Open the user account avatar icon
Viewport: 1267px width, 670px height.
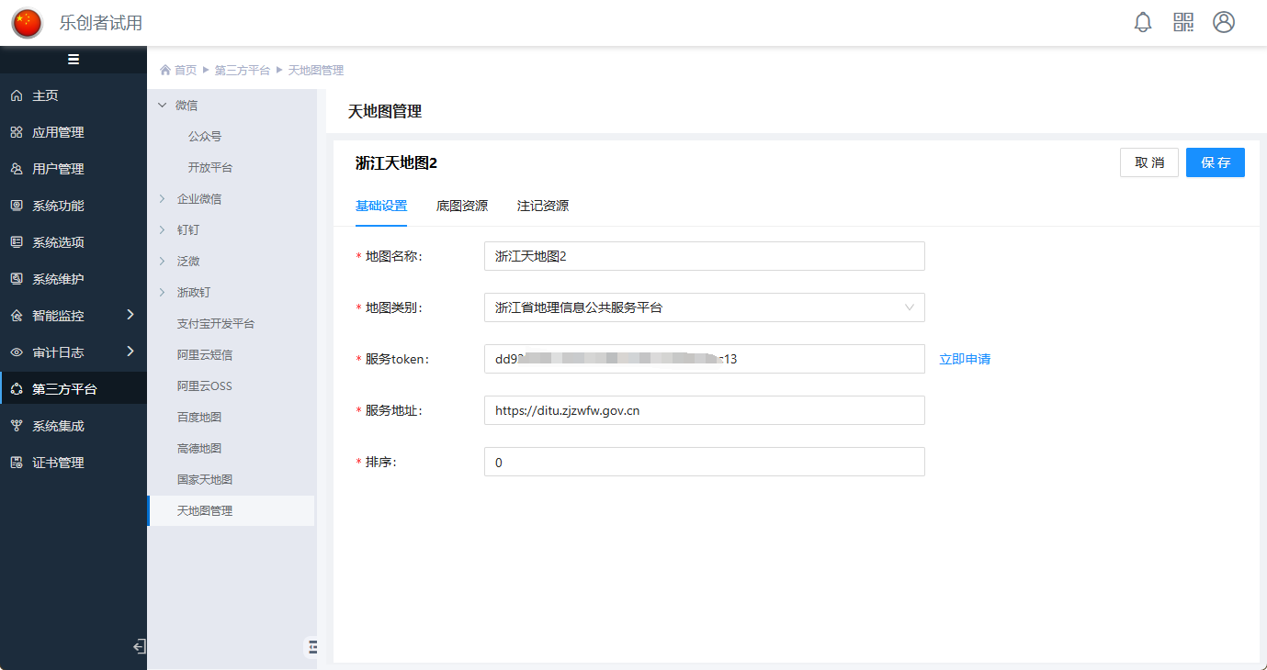(x=1224, y=23)
